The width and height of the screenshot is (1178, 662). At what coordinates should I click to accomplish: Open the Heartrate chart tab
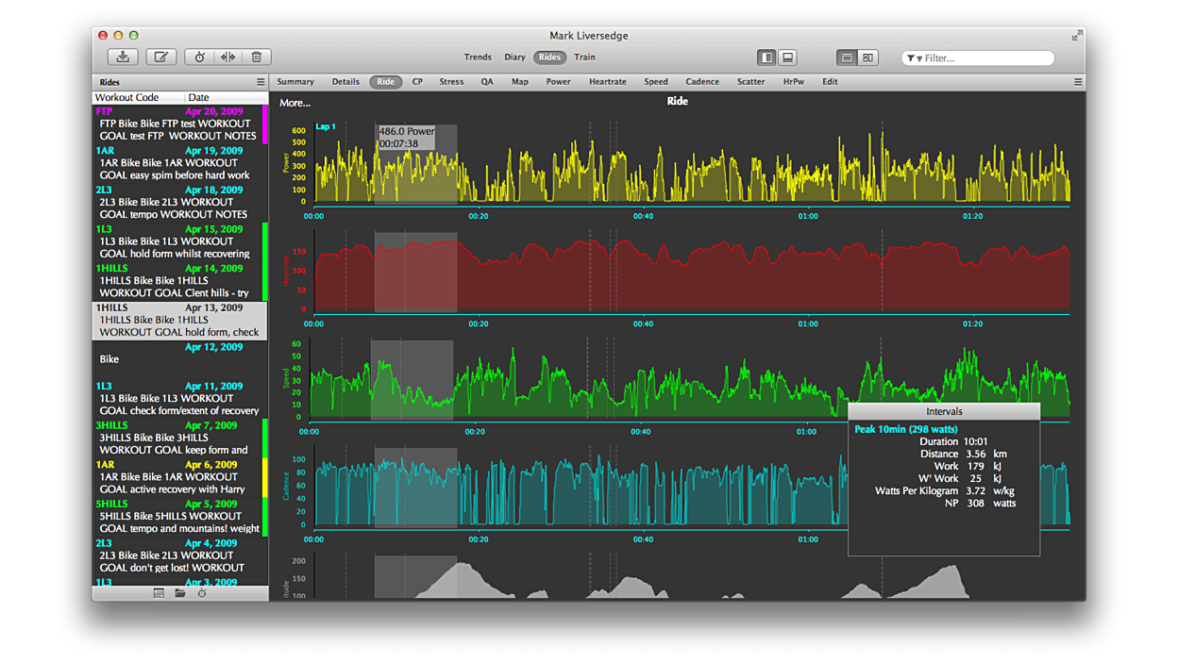click(607, 82)
